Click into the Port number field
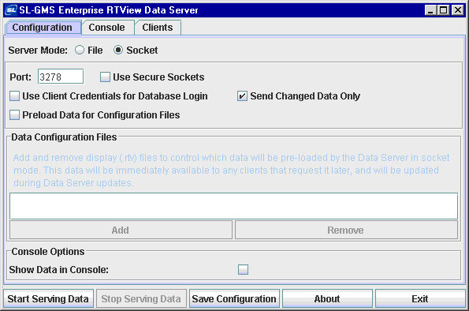Screen dimensions: 469x311 pyautogui.click(x=61, y=77)
